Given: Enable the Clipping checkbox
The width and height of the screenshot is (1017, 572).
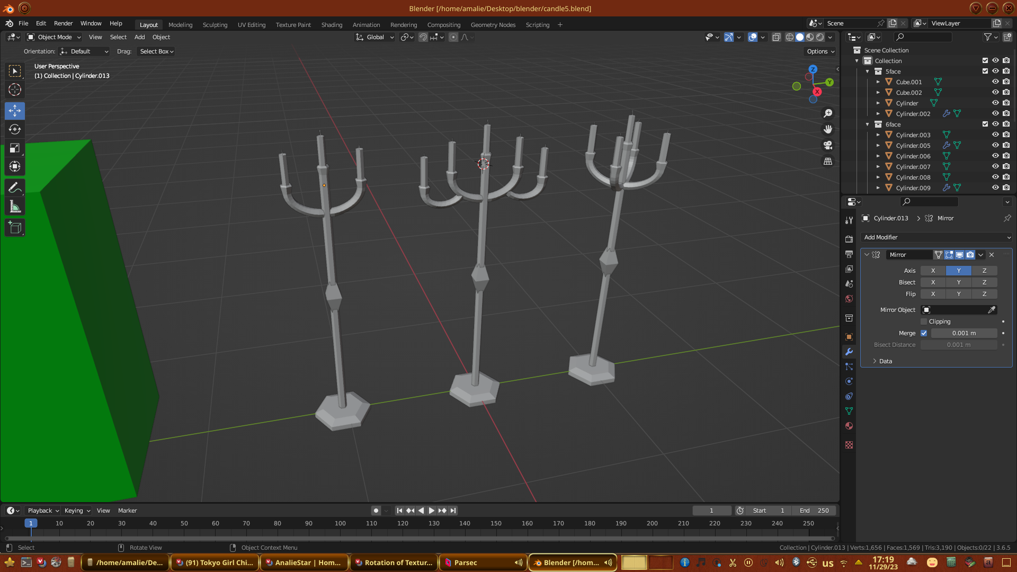Looking at the screenshot, I should coord(924,321).
